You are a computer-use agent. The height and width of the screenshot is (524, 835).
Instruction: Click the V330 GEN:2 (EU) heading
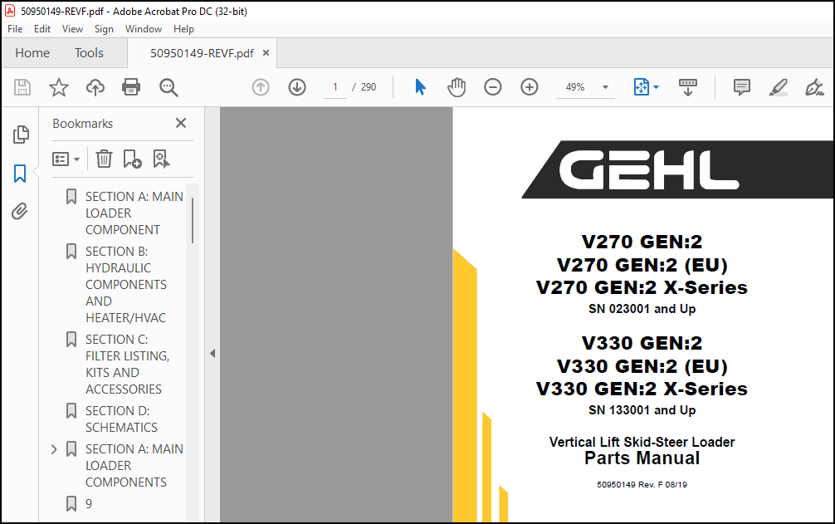tap(642, 366)
